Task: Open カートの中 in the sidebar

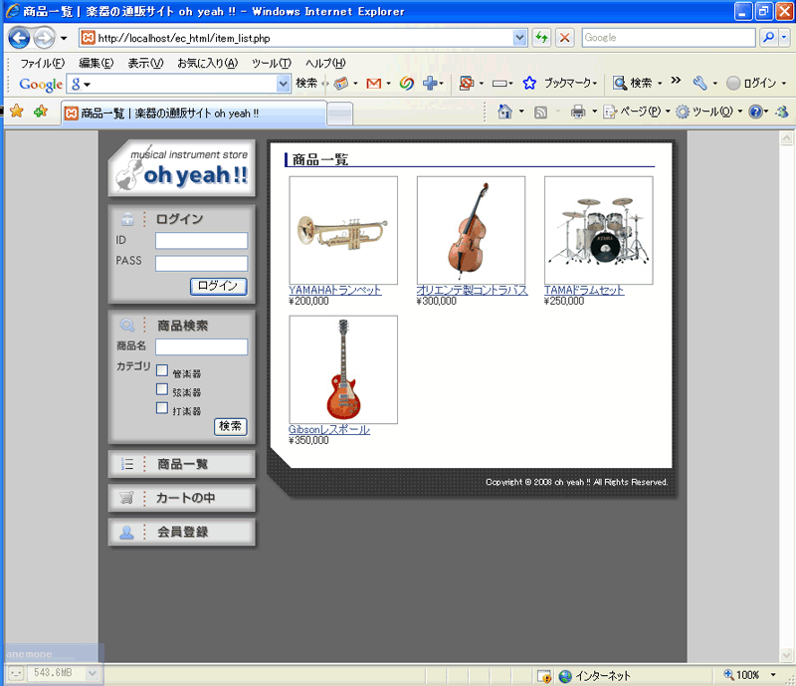Action: point(182,498)
